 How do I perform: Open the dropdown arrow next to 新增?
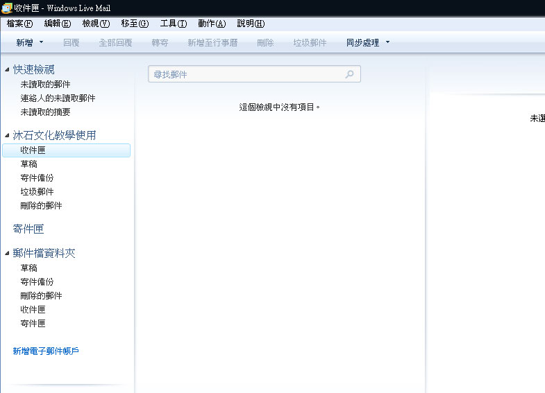click(x=42, y=42)
